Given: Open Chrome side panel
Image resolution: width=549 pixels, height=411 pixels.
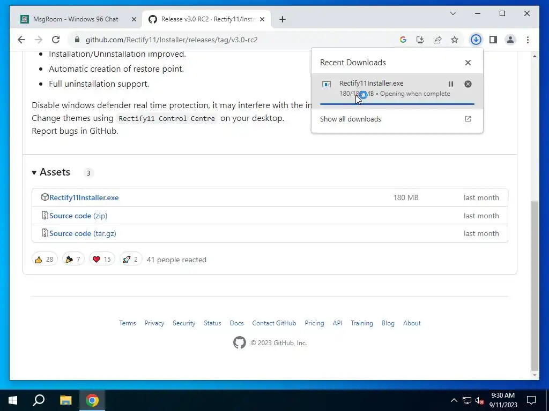Looking at the screenshot, I should (x=493, y=40).
